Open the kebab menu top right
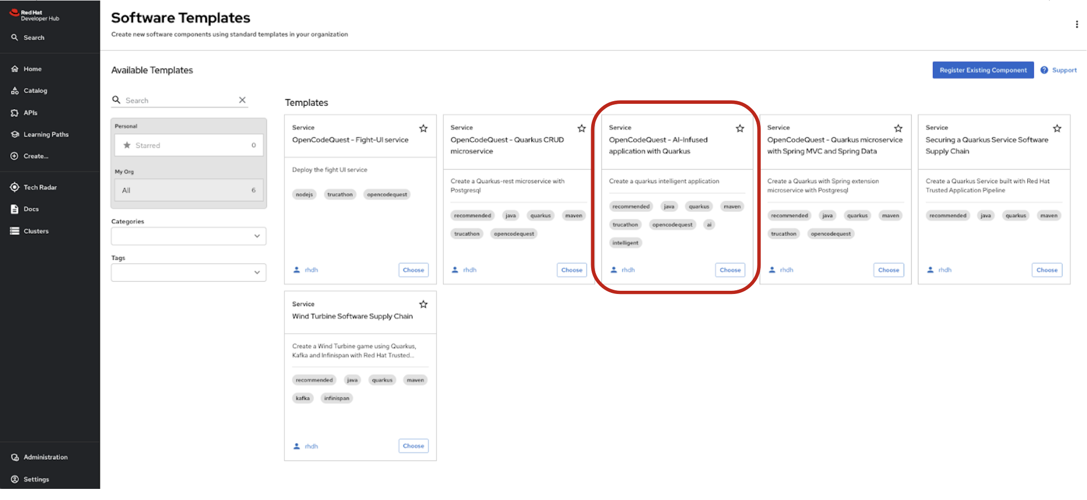The height and width of the screenshot is (500, 1087). tap(1077, 24)
